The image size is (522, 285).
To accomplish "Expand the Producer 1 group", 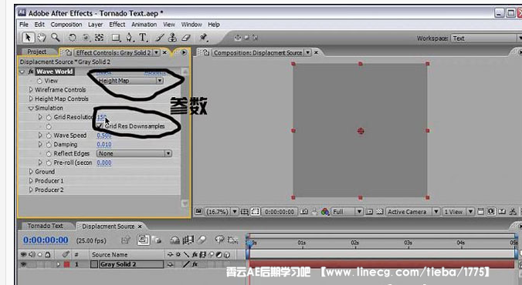I will (31, 181).
